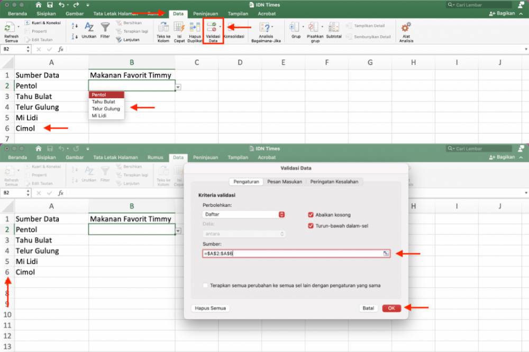Screen dimensions: 529x352
Task: Open the Perbolehkan dropdown showing Daftar
Action: point(243,214)
